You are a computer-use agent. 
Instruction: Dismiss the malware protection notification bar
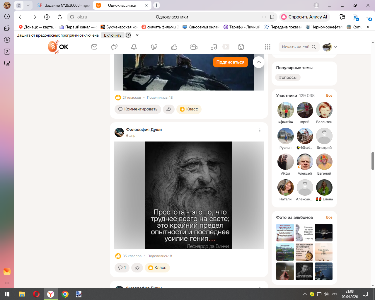[x=137, y=35]
